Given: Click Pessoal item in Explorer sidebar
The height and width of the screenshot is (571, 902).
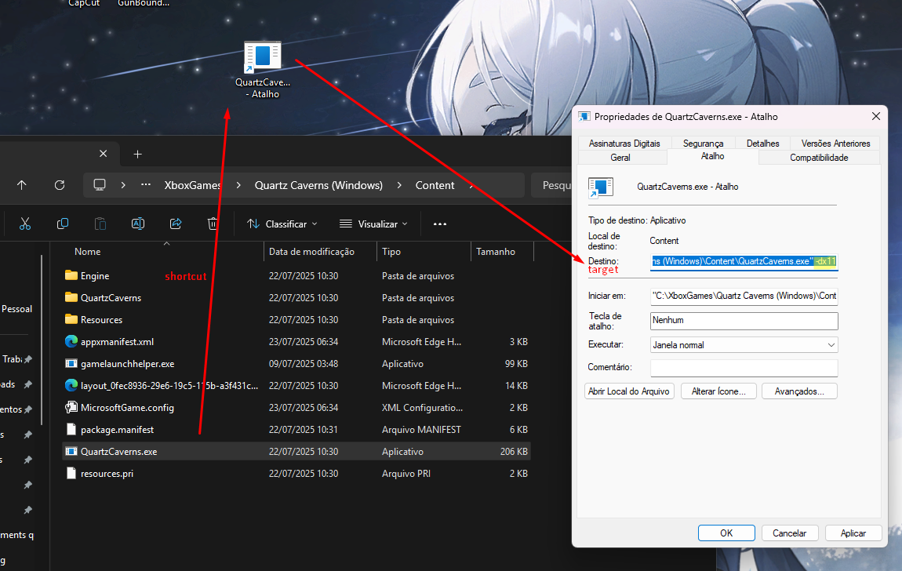Looking at the screenshot, I should [16, 309].
